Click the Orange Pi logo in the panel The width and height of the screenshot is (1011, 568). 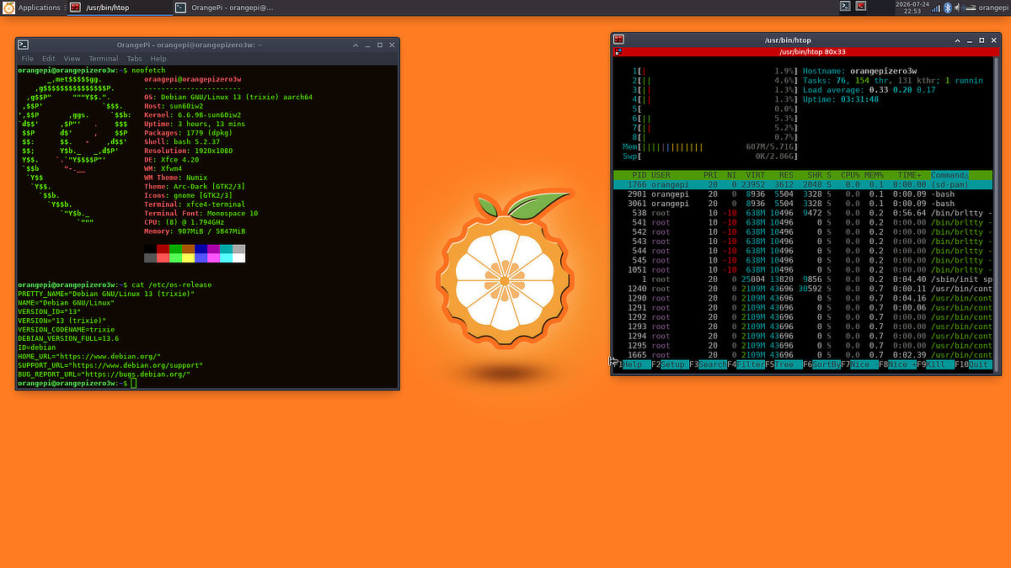point(8,7)
